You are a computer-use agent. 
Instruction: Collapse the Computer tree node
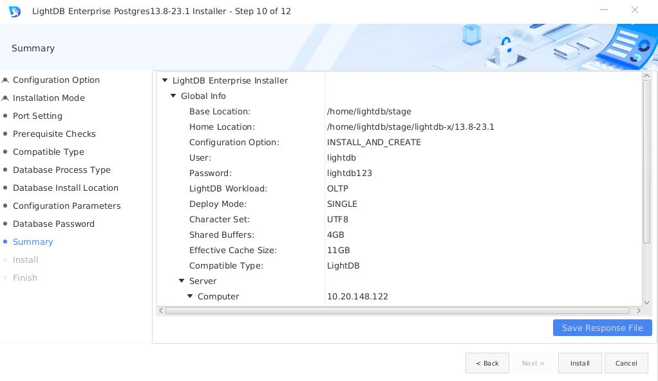(x=190, y=296)
